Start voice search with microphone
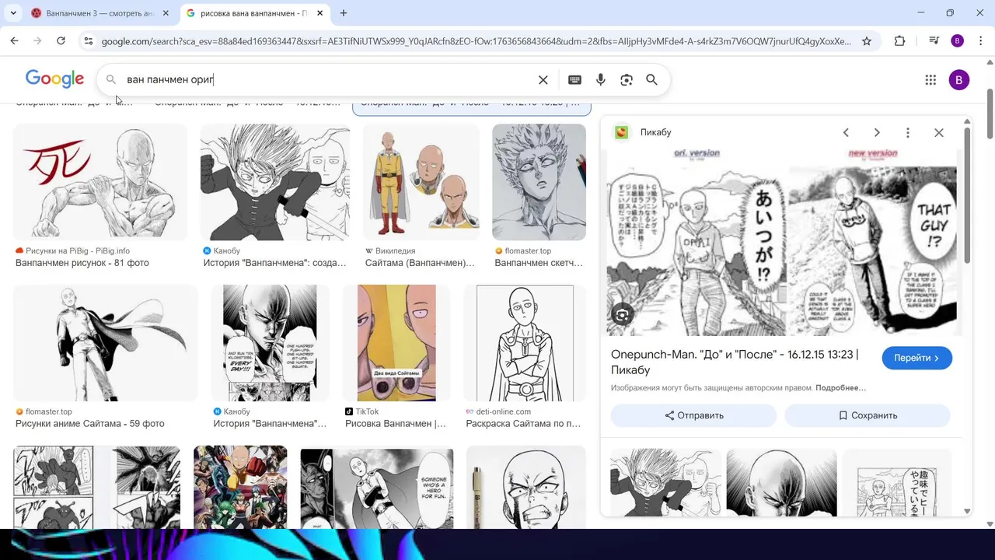995x560 pixels. tap(600, 79)
